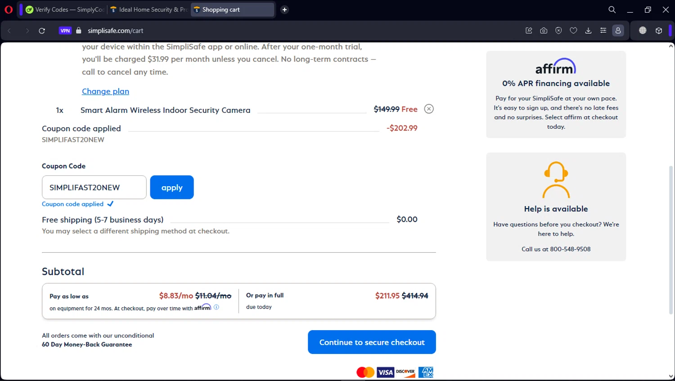Click the 0% APR financing available heading
Viewport: 675px width, 381px height.
556,83
